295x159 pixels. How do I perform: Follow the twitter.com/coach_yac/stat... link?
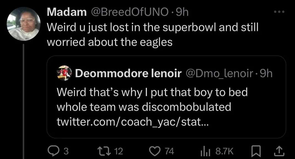point(133,121)
